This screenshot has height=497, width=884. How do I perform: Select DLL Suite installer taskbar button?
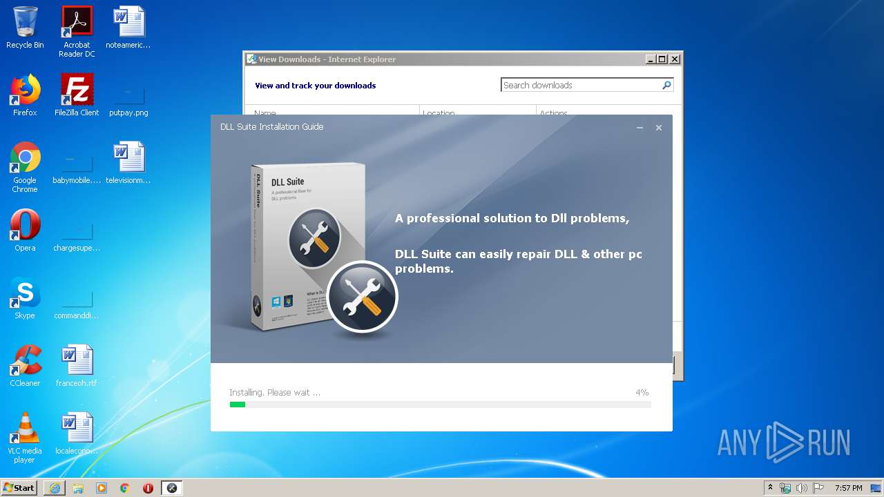tap(172, 488)
